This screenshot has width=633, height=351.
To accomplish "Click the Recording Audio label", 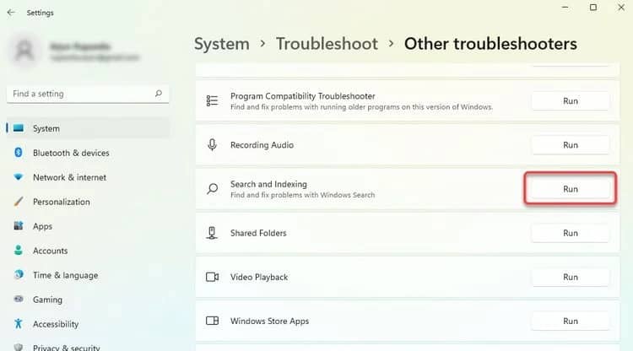I will point(262,145).
